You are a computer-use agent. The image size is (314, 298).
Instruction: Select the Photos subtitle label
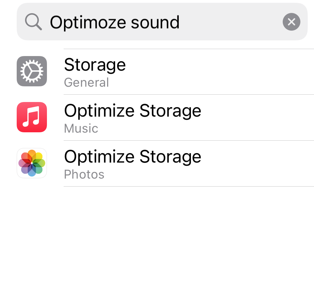(84, 174)
